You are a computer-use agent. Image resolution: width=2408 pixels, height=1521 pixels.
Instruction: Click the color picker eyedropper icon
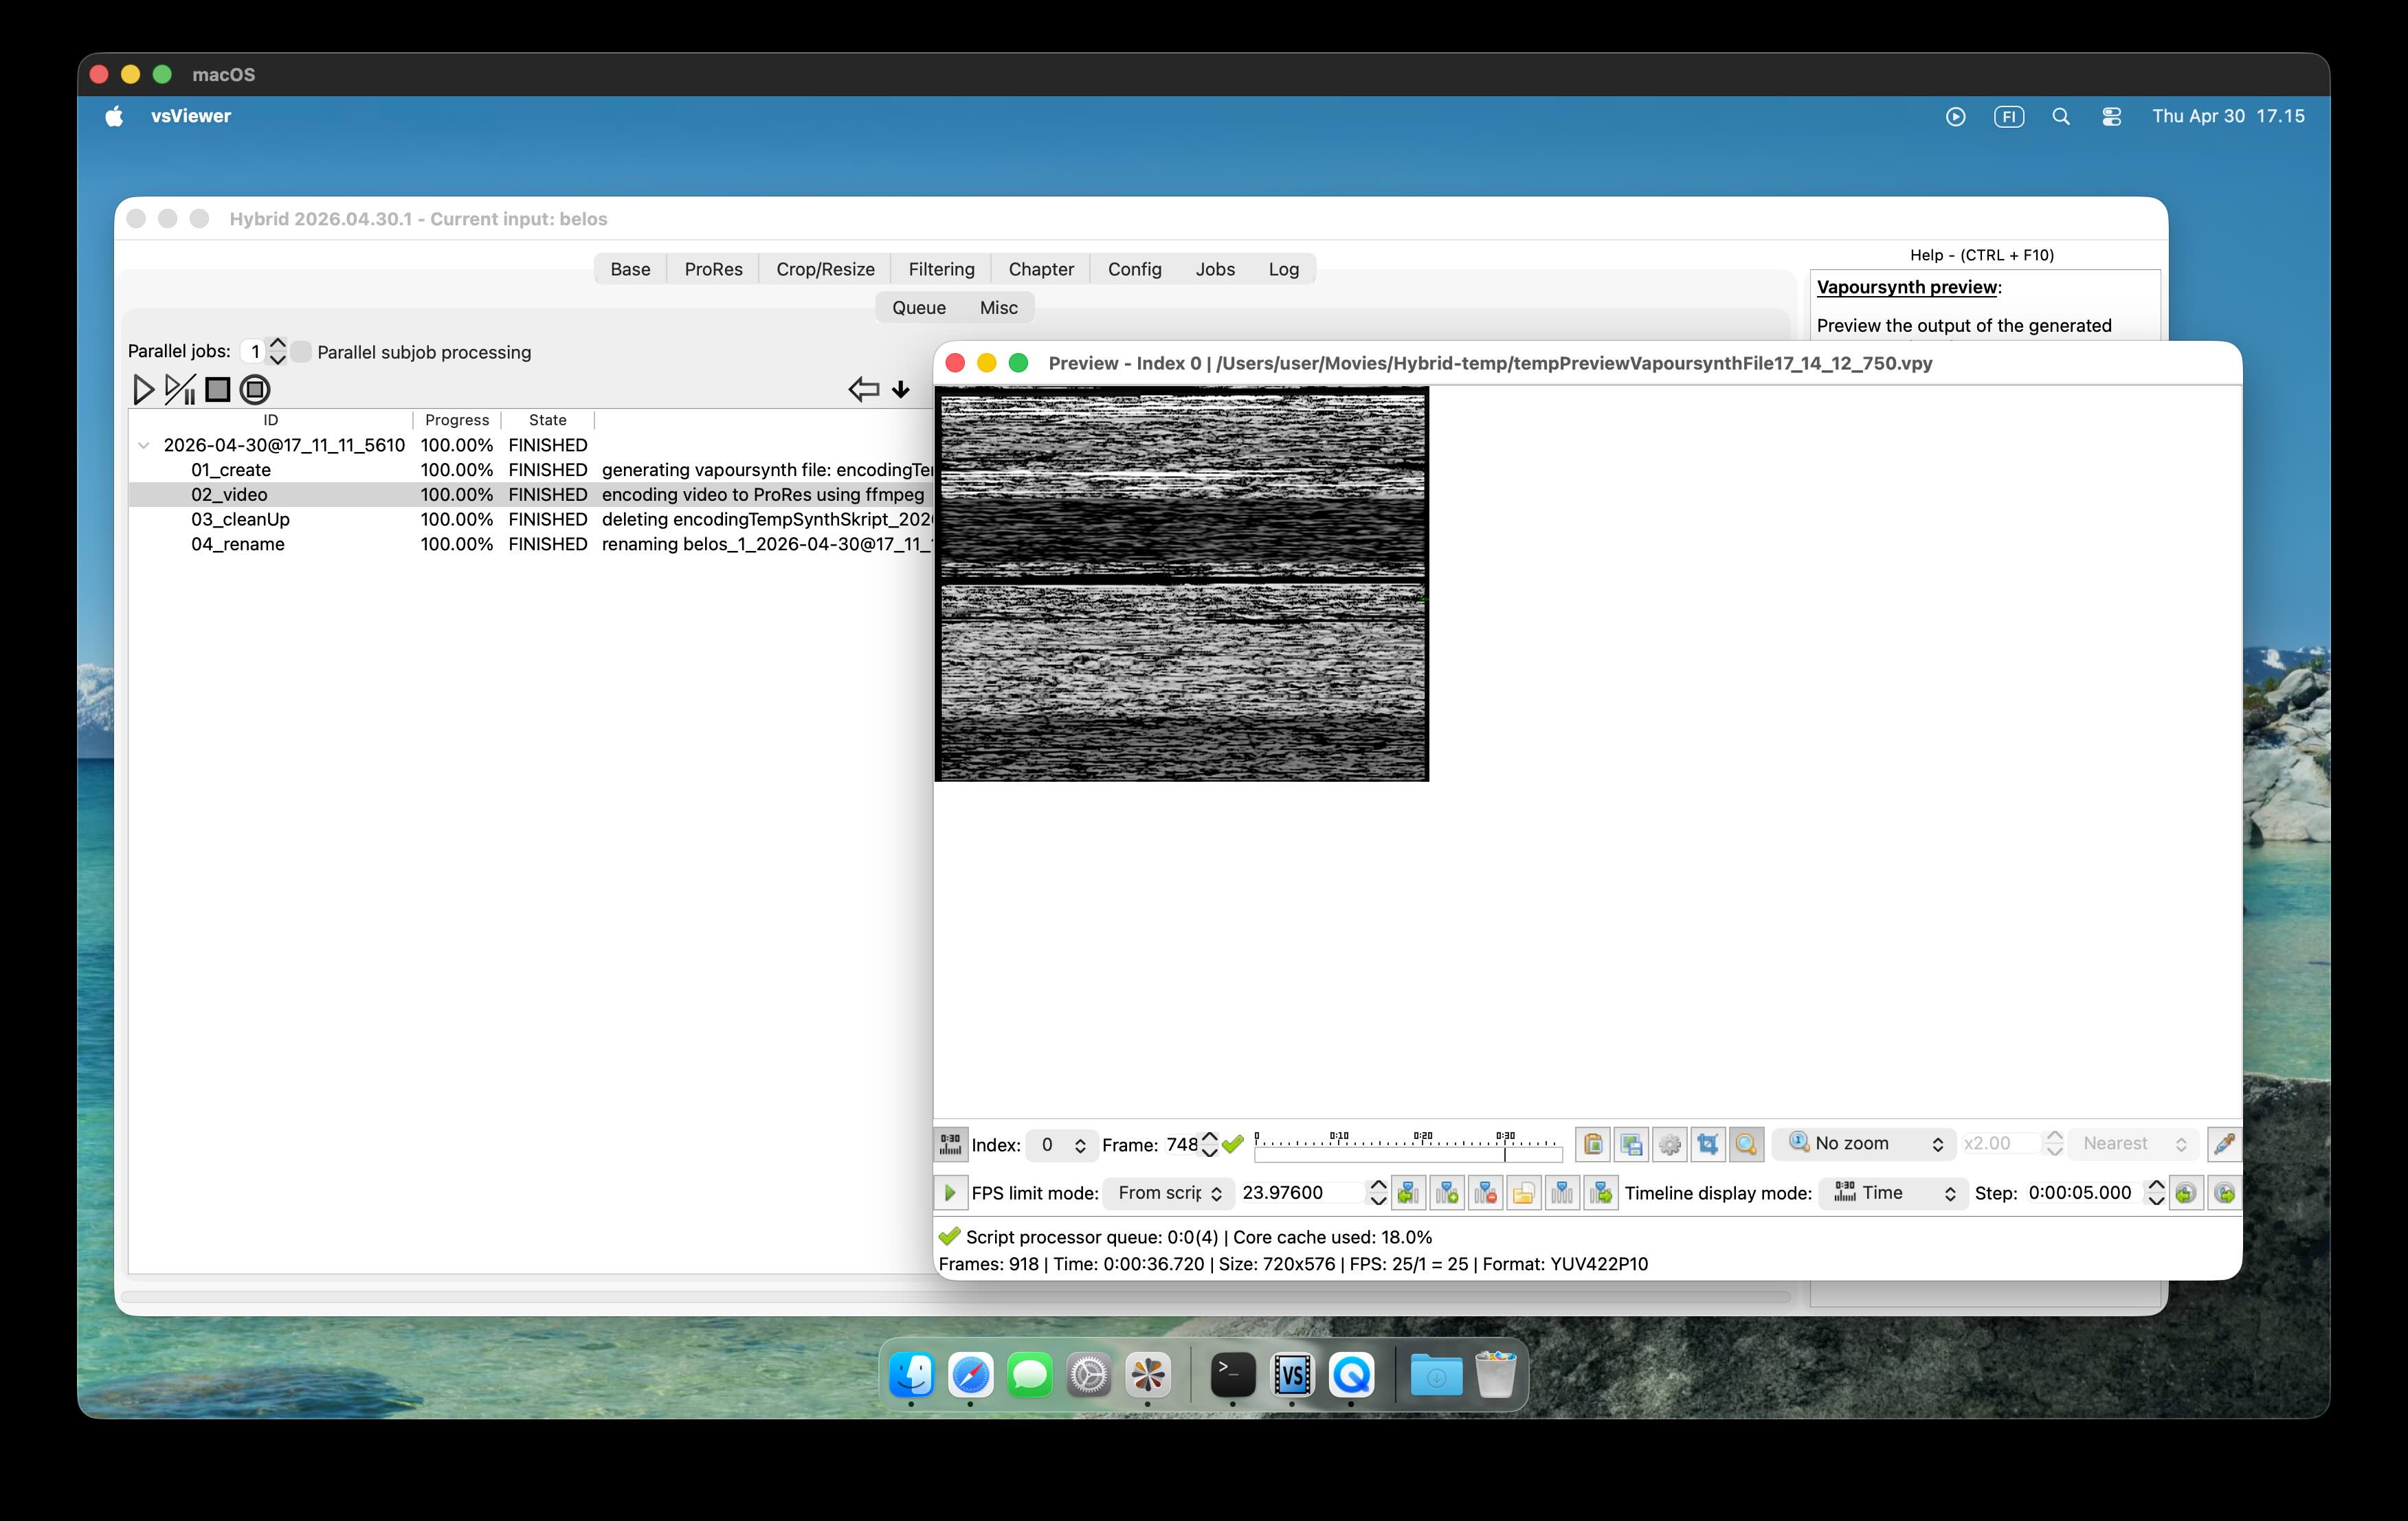pyautogui.click(x=2223, y=1144)
